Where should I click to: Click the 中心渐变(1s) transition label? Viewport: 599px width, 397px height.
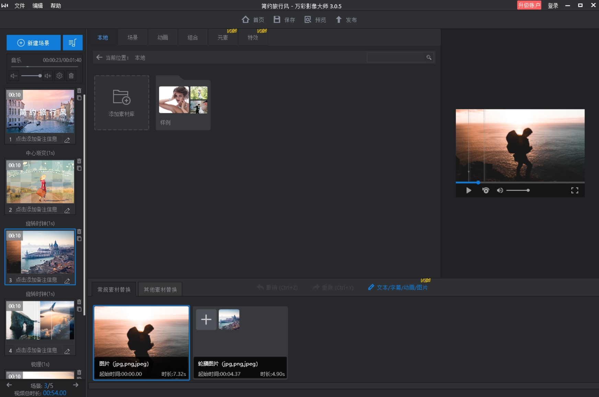pos(40,153)
